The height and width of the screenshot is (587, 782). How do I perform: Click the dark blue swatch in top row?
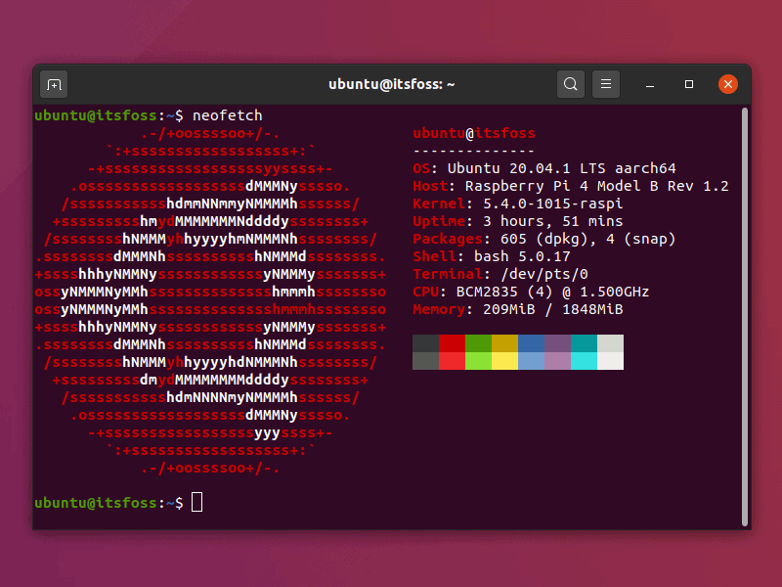pyautogui.click(x=531, y=343)
